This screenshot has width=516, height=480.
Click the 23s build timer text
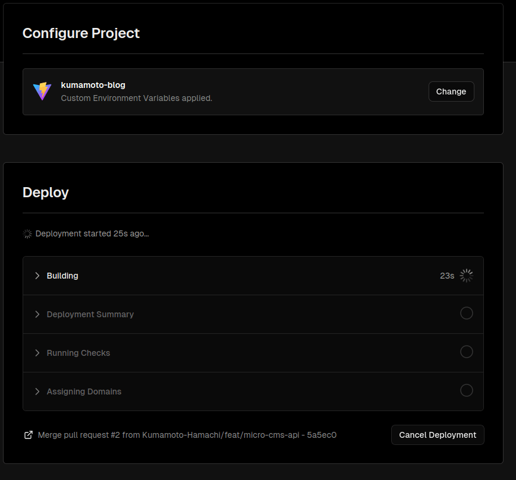click(x=447, y=276)
